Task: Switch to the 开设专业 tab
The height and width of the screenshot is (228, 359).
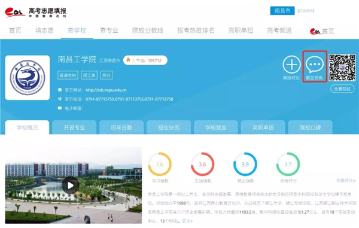Action: (74, 127)
